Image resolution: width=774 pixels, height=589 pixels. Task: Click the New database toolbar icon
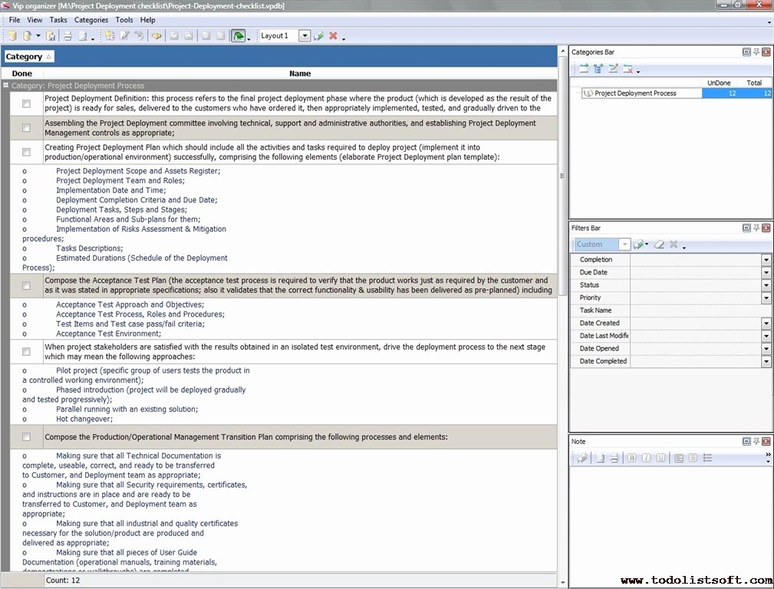[x=13, y=35]
